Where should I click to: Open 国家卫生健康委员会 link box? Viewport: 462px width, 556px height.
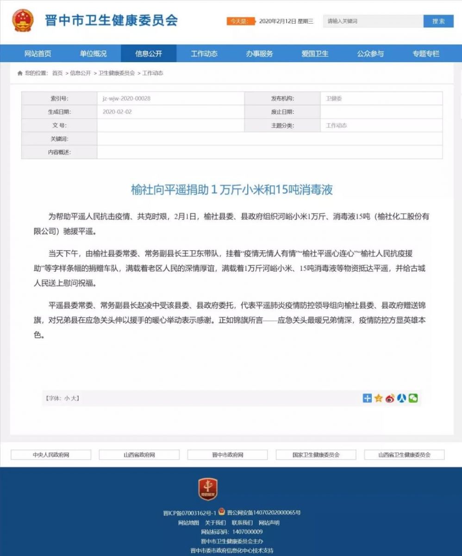point(316,455)
